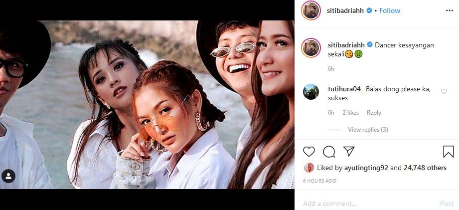Expand View replies (3)
This screenshot has width=459, height=210.
pyautogui.click(x=368, y=130)
